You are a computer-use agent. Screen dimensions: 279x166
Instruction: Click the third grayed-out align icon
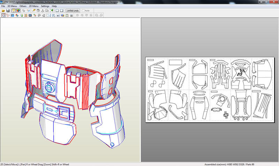pyautogui.click(x=86, y=15)
